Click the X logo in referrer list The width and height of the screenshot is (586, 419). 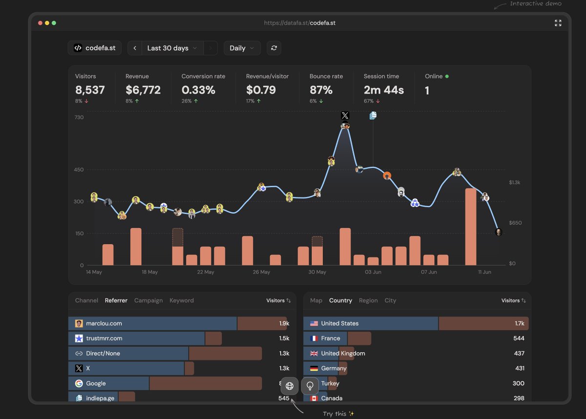click(x=79, y=368)
